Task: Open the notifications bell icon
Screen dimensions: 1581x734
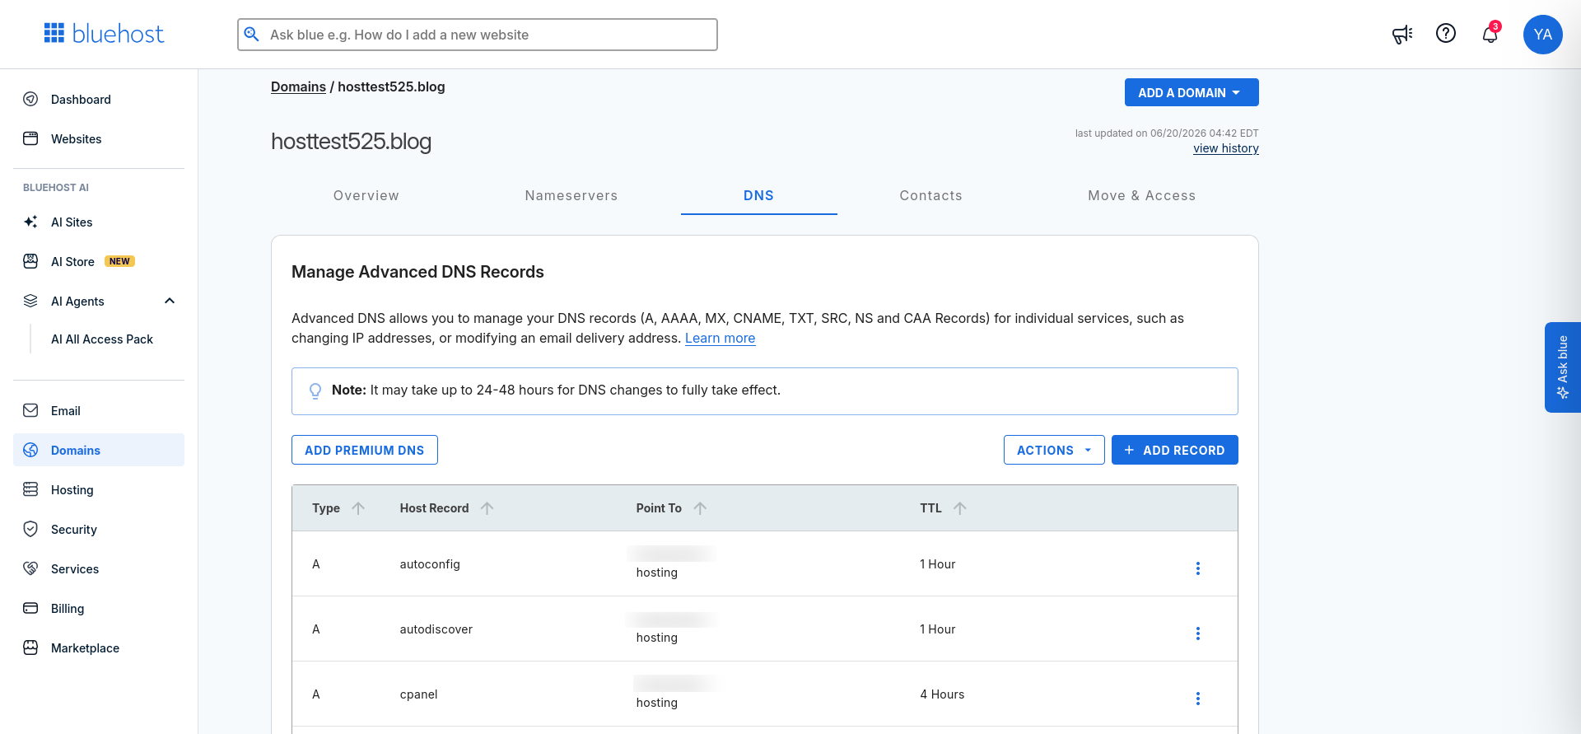Action: pos(1490,34)
